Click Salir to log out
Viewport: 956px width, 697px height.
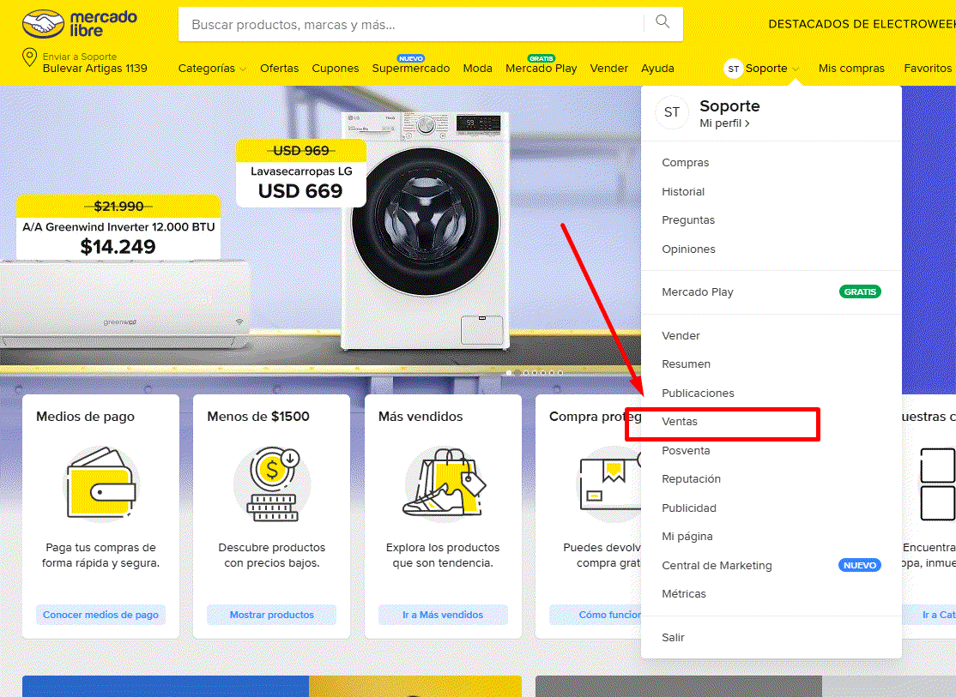pos(673,638)
